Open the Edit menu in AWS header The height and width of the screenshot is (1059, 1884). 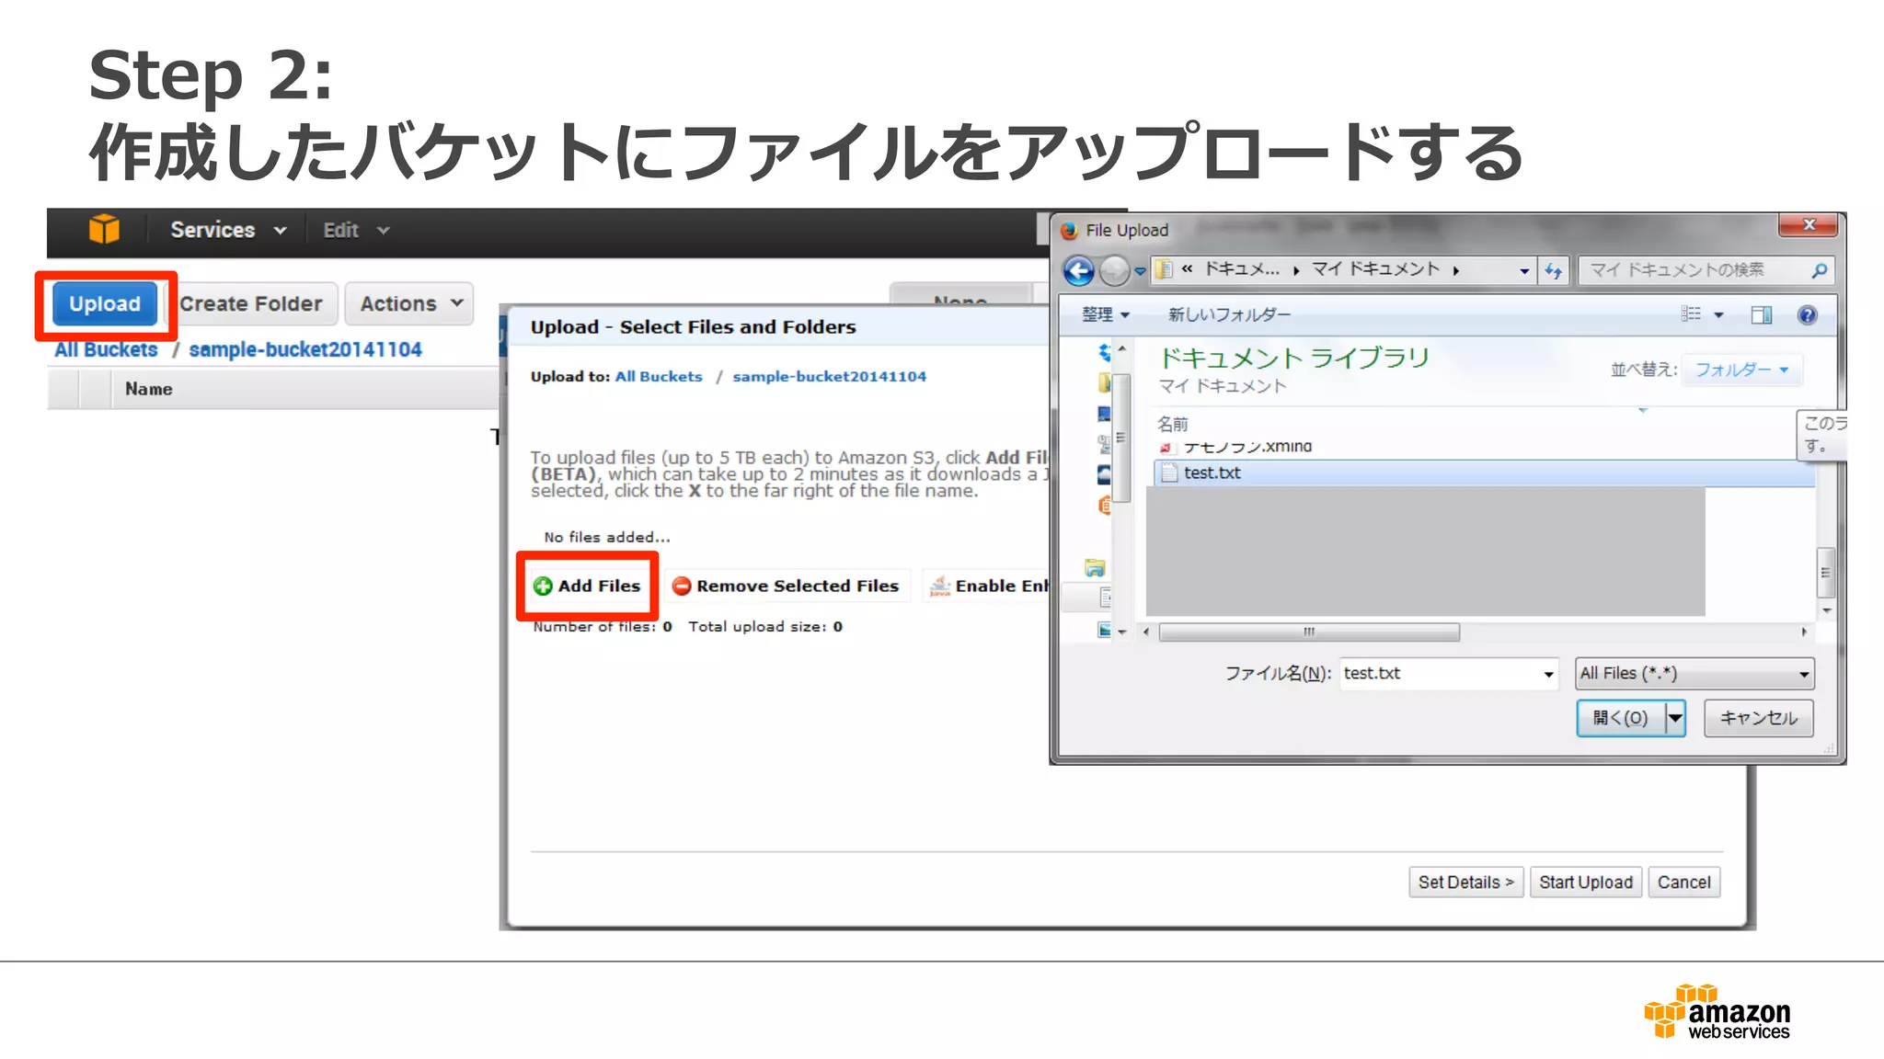pos(356,230)
